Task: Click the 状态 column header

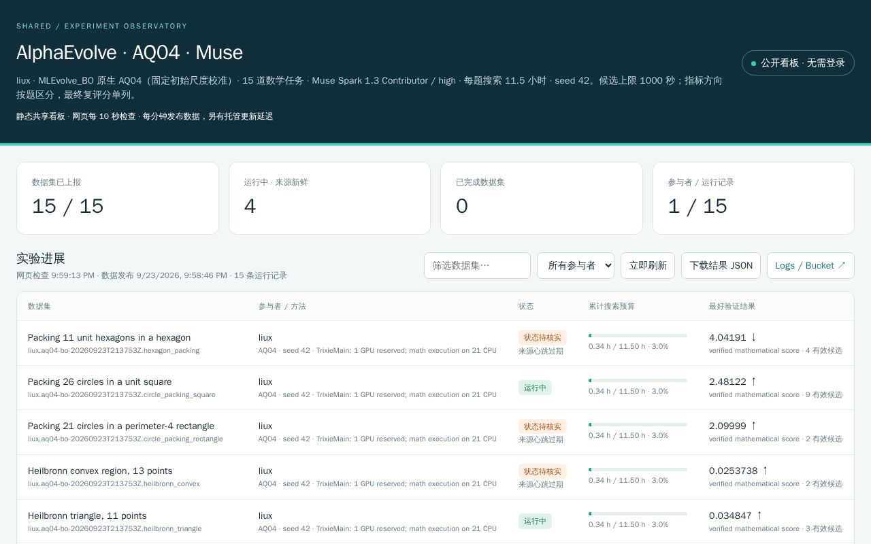Action: click(526, 306)
